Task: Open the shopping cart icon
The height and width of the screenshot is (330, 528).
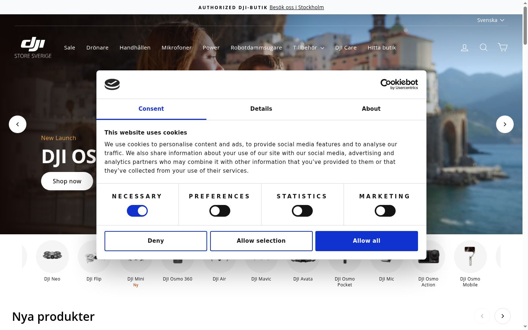Action: tap(503, 47)
